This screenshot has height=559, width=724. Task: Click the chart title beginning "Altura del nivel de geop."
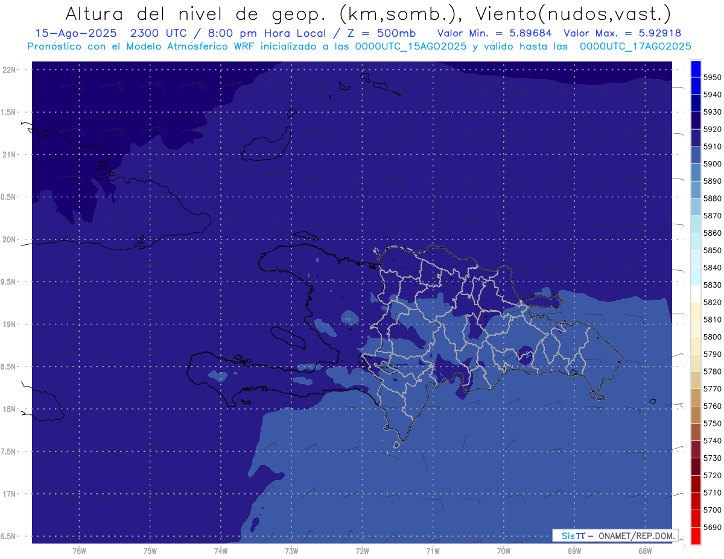(x=367, y=13)
